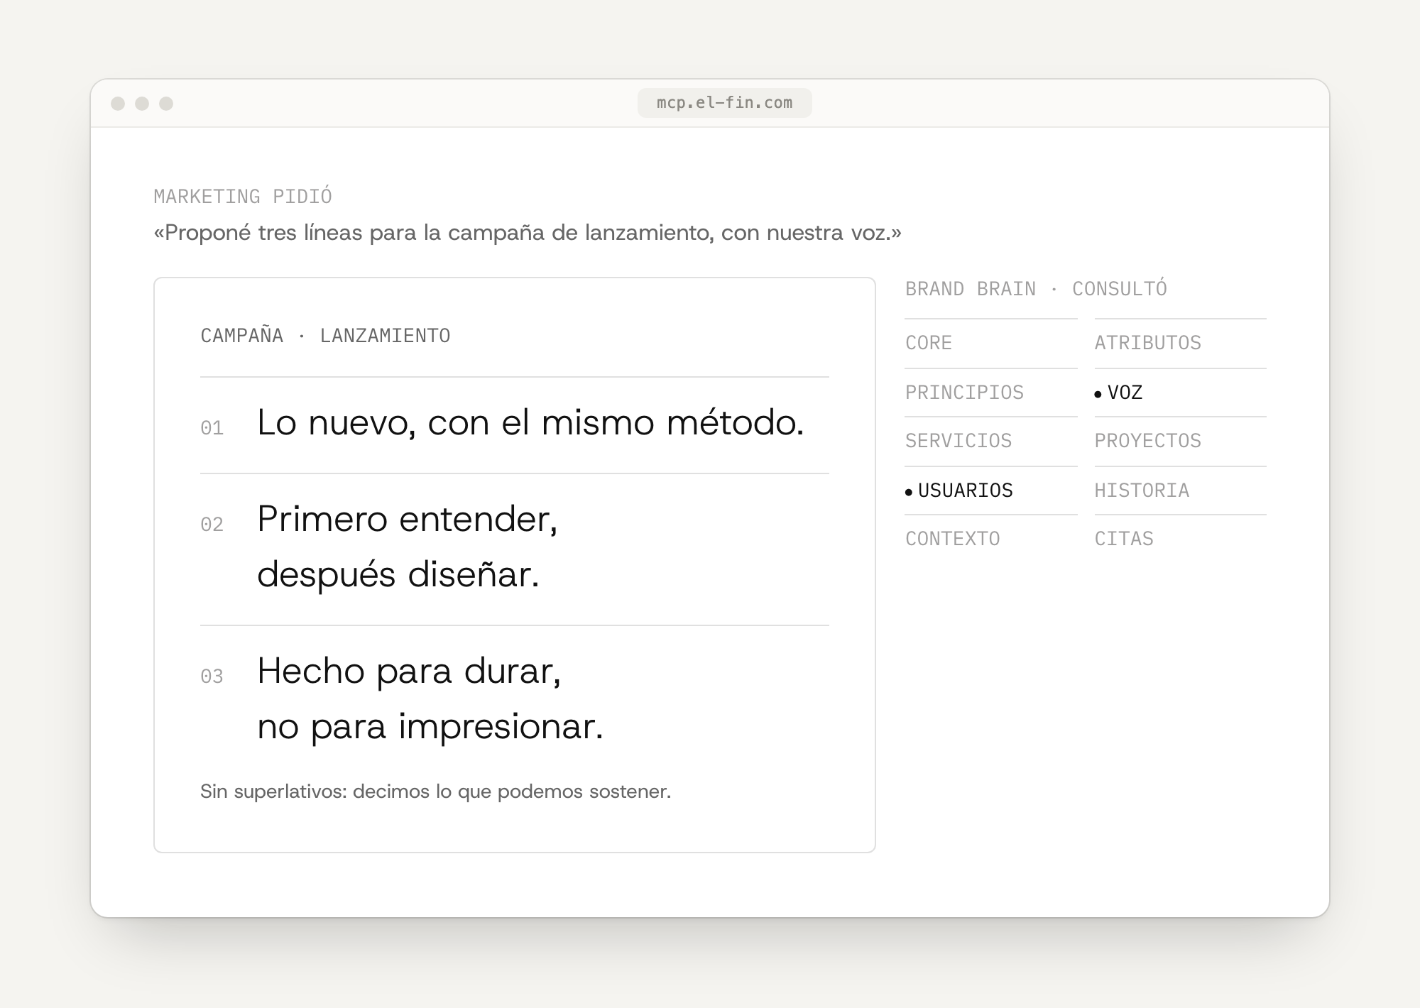This screenshot has width=1420, height=1008.
Task: Select the ATRIBUTOS section
Action: pos(1147,343)
